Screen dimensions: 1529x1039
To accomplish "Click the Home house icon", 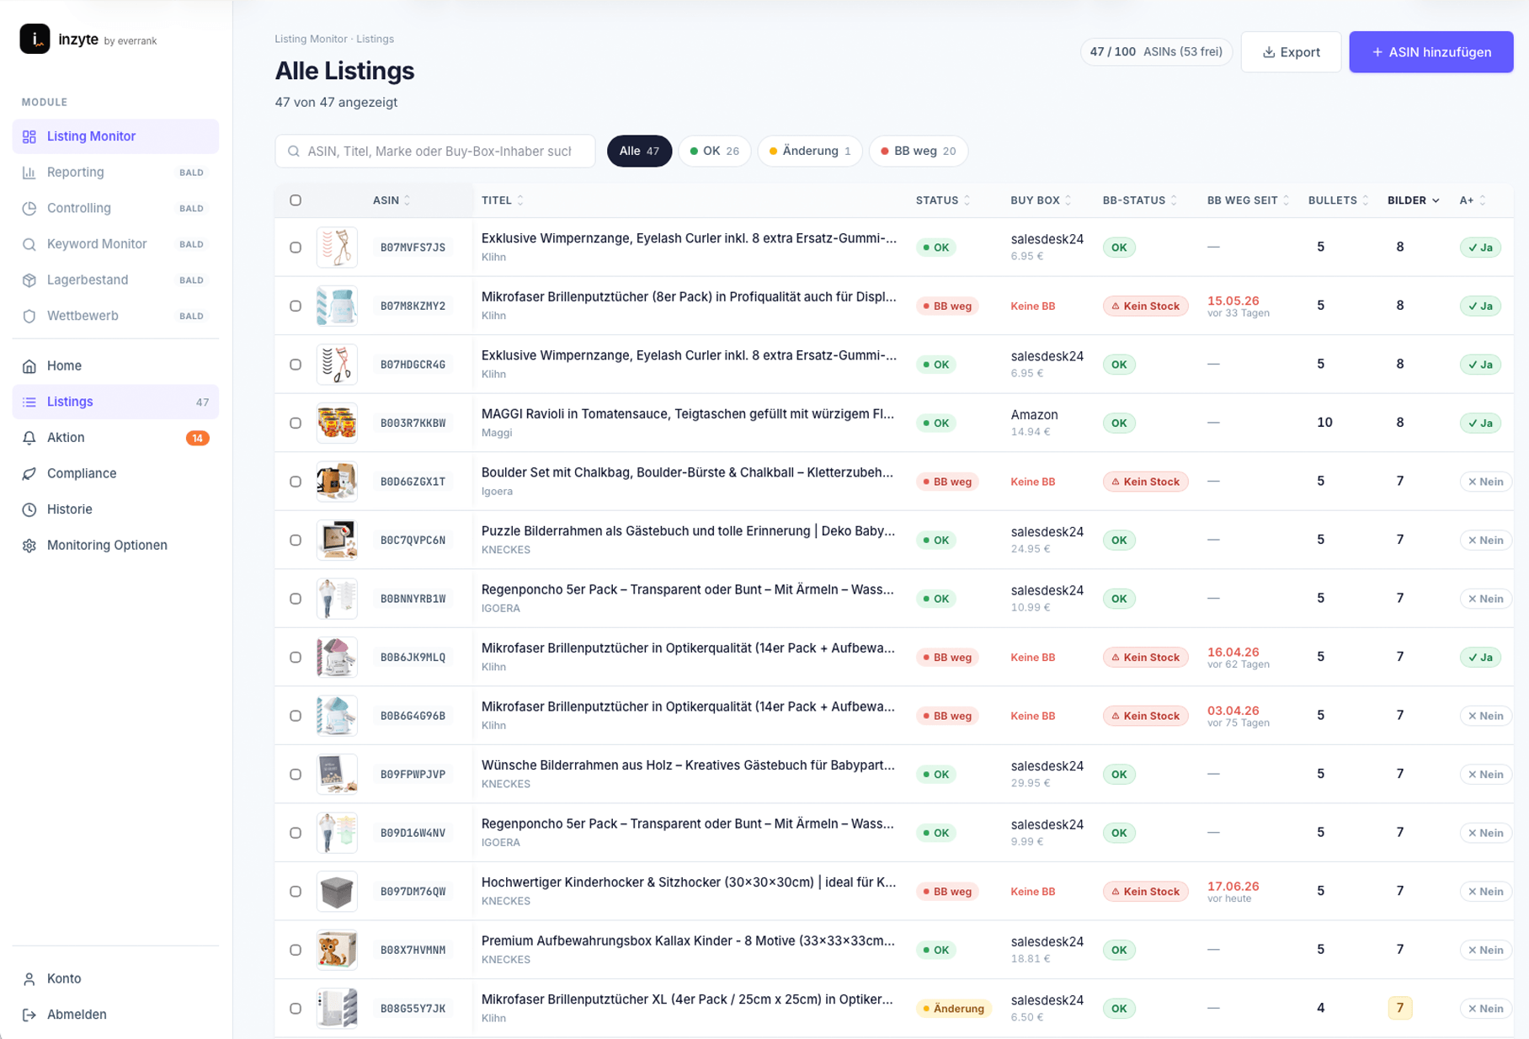I will click(29, 366).
